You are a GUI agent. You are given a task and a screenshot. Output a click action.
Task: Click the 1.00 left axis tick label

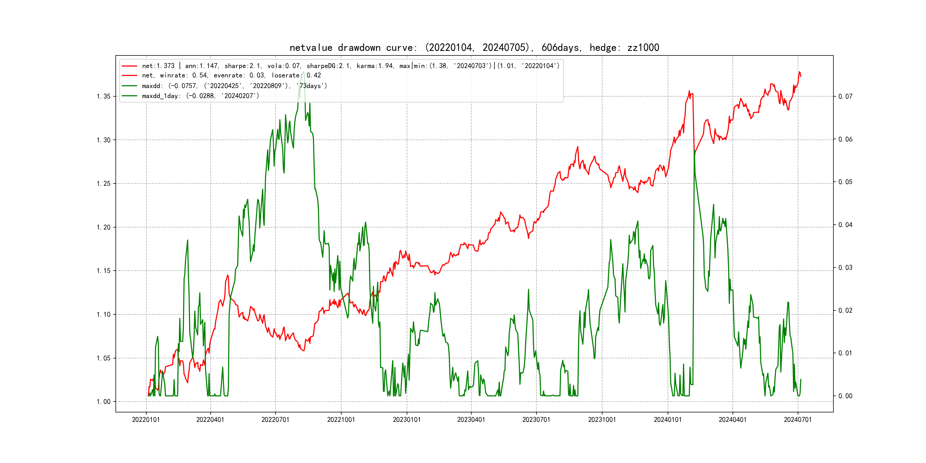pyautogui.click(x=103, y=402)
